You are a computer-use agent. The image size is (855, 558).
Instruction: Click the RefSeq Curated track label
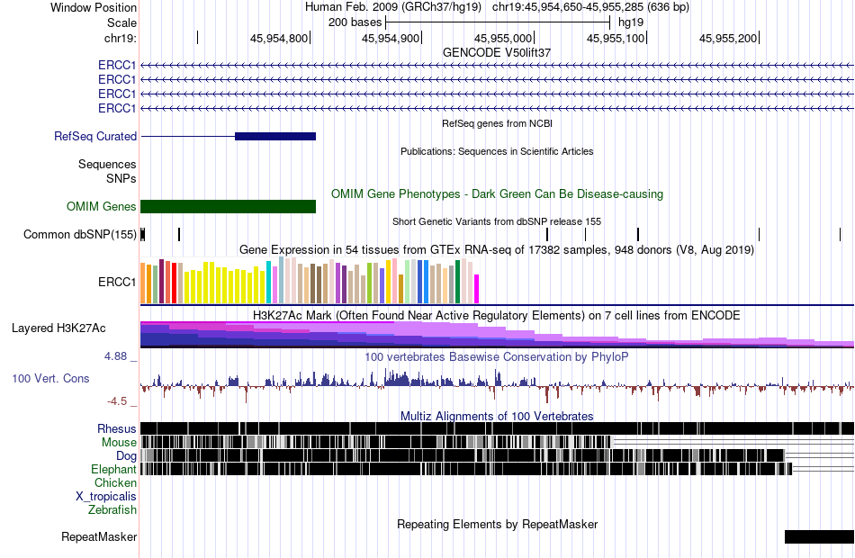pyautogui.click(x=95, y=137)
